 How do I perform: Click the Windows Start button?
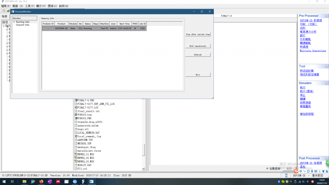pyautogui.click(x=4, y=181)
